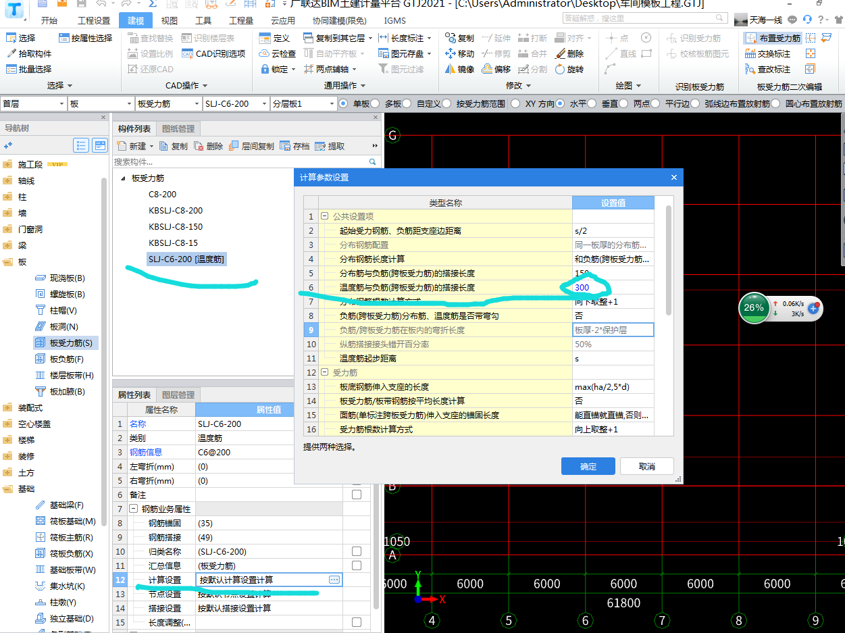
Task: Click the 删除 delete tool in ribbon
Action: tap(569, 53)
